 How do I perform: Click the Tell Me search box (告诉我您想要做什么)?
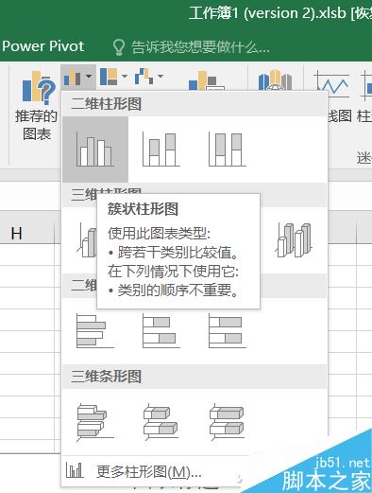(x=200, y=47)
